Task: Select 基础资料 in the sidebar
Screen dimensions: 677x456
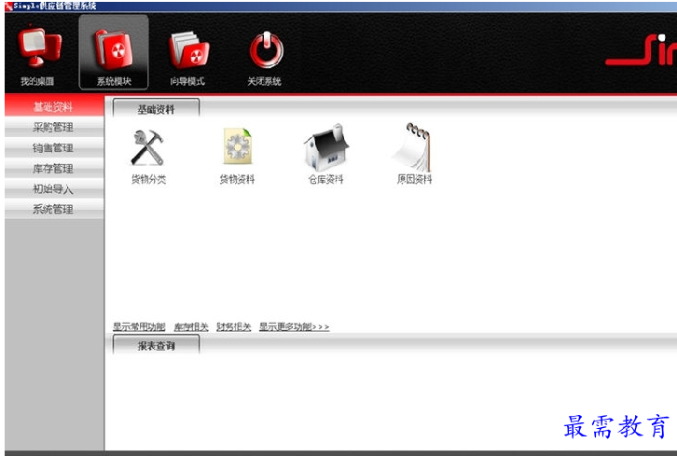Action: click(54, 106)
